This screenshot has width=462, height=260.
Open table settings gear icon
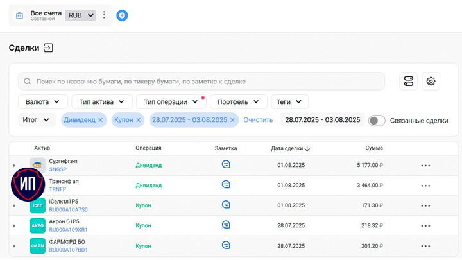click(431, 81)
